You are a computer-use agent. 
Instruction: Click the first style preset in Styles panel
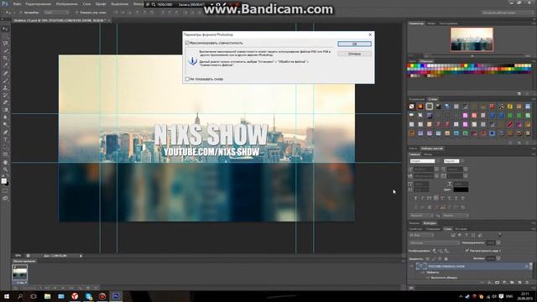click(x=412, y=107)
